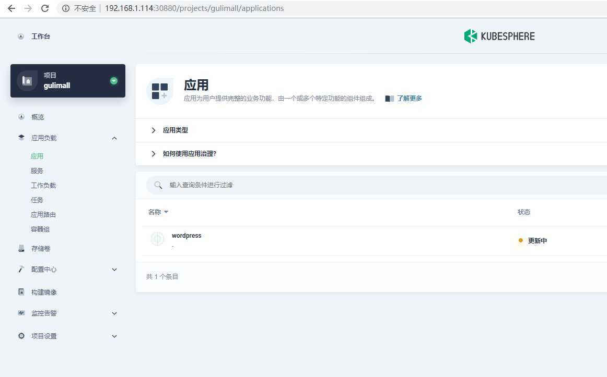Click the wordpress app icon
Image resolution: width=607 pixels, height=377 pixels.
tap(157, 239)
